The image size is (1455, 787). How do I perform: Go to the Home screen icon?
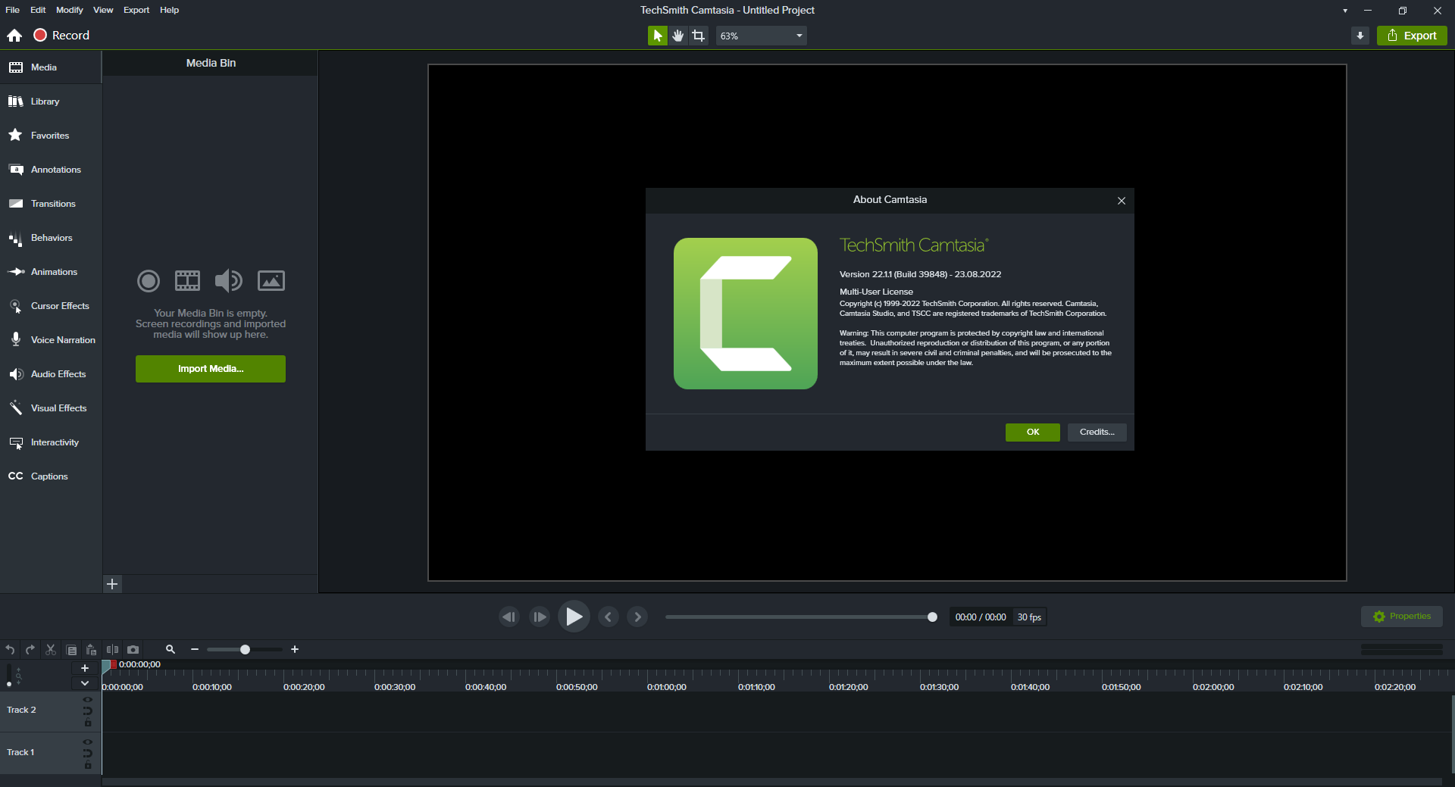pos(14,36)
